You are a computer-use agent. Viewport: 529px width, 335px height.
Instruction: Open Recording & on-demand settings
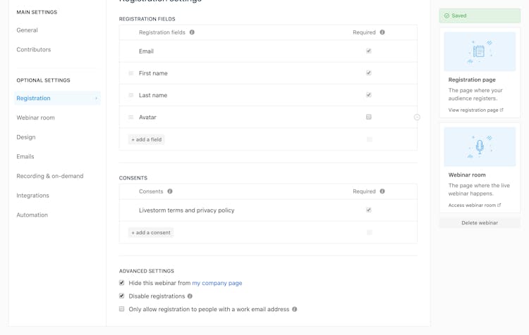(50, 176)
